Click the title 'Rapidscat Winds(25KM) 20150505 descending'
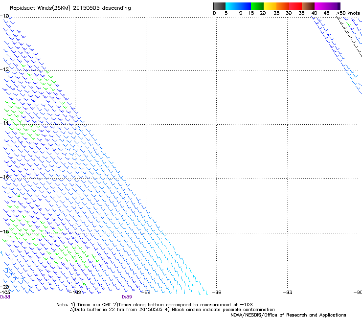 click(x=70, y=8)
